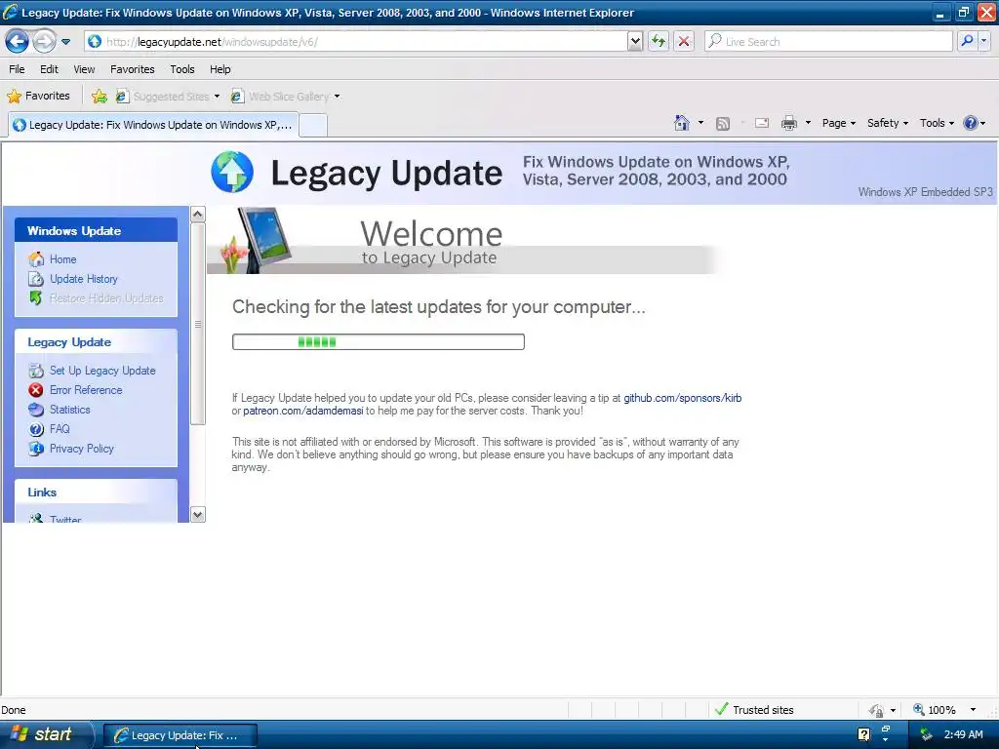999x749 pixels.
Task: Open the Page command bar menu
Action: click(838, 123)
